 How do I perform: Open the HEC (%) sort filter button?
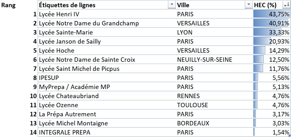coord(286,5)
